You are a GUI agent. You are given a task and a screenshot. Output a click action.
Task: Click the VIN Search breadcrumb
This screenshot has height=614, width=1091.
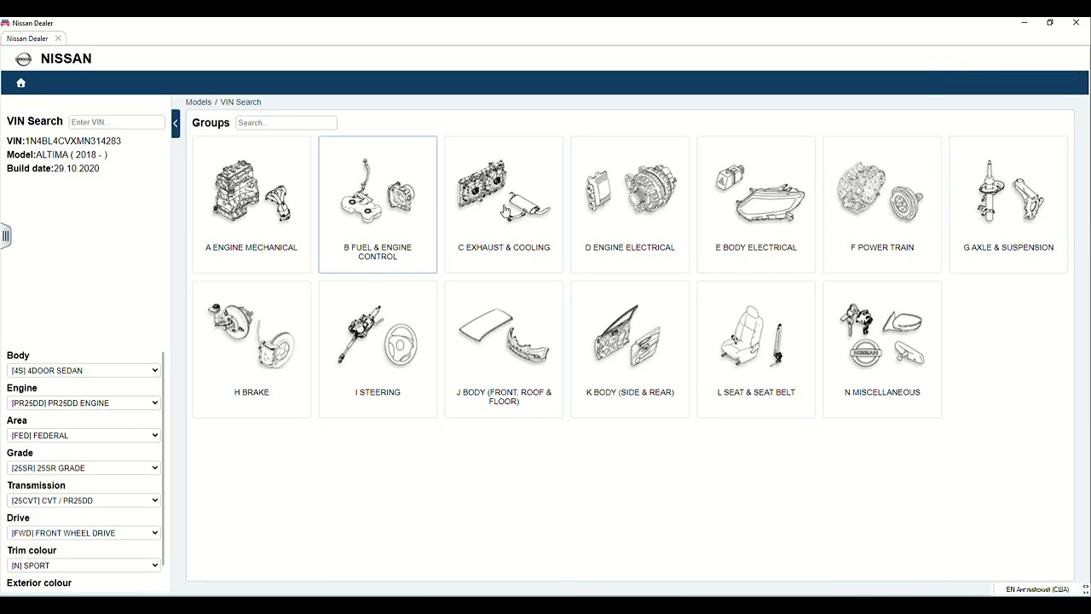coord(241,101)
